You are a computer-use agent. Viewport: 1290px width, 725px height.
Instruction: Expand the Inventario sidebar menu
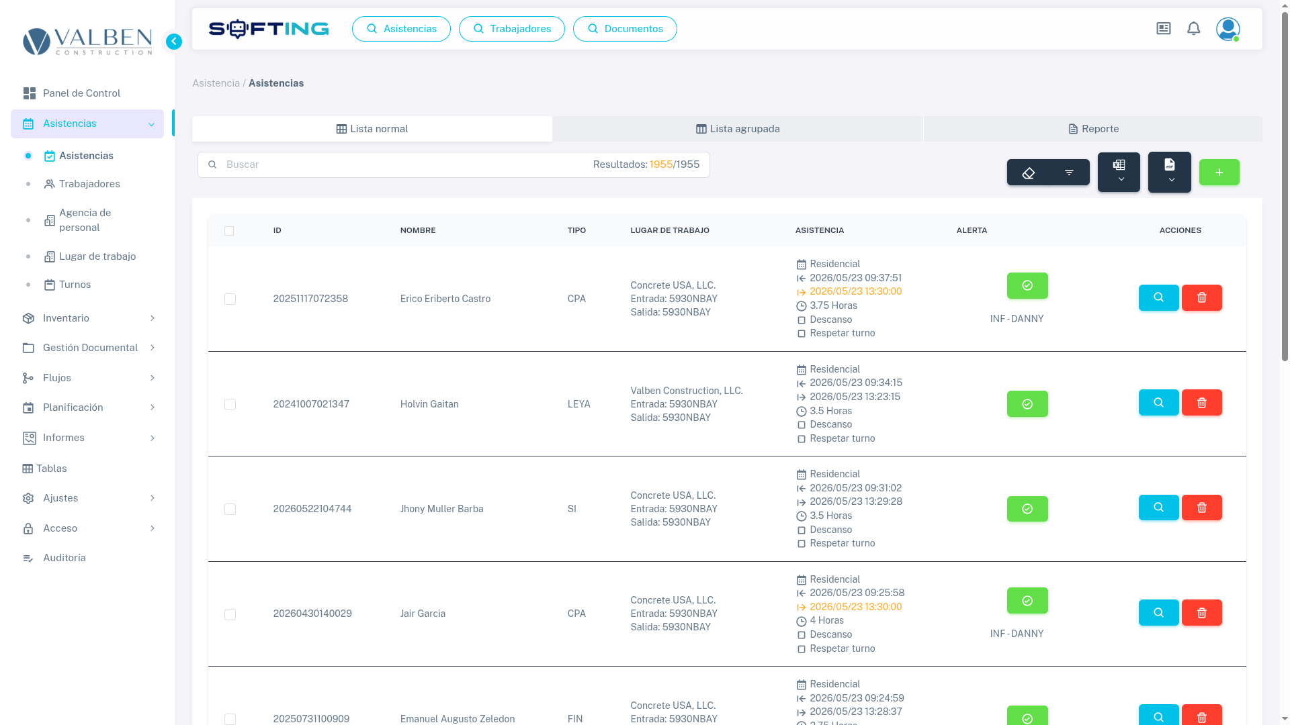[87, 318]
